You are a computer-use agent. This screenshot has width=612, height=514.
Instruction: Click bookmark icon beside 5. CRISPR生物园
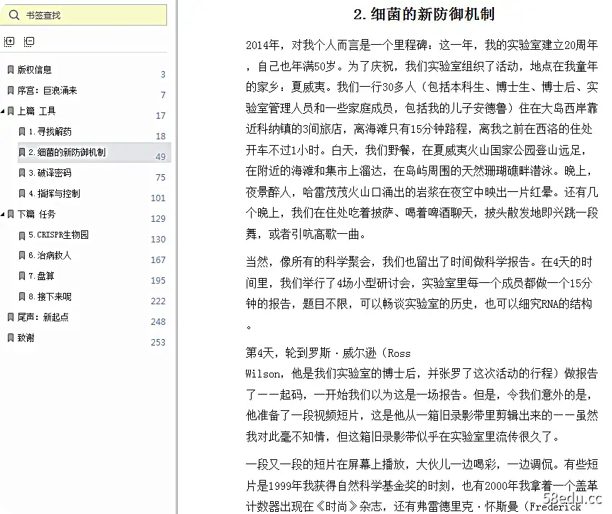22,235
